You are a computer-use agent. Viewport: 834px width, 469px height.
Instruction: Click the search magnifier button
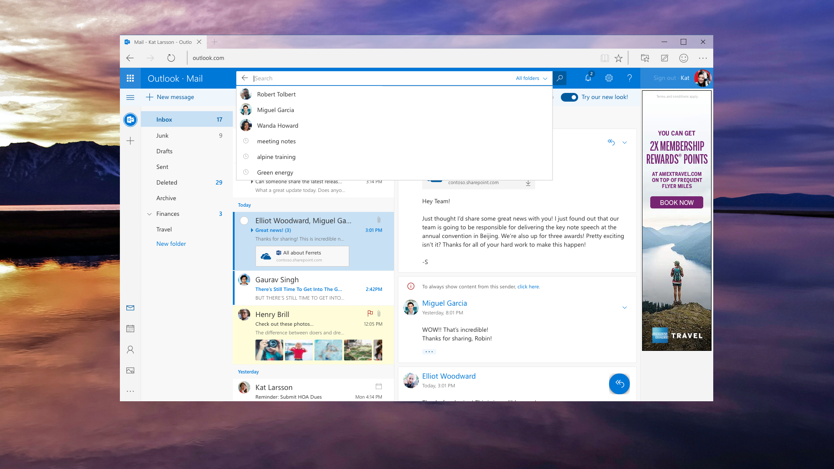[x=559, y=78]
